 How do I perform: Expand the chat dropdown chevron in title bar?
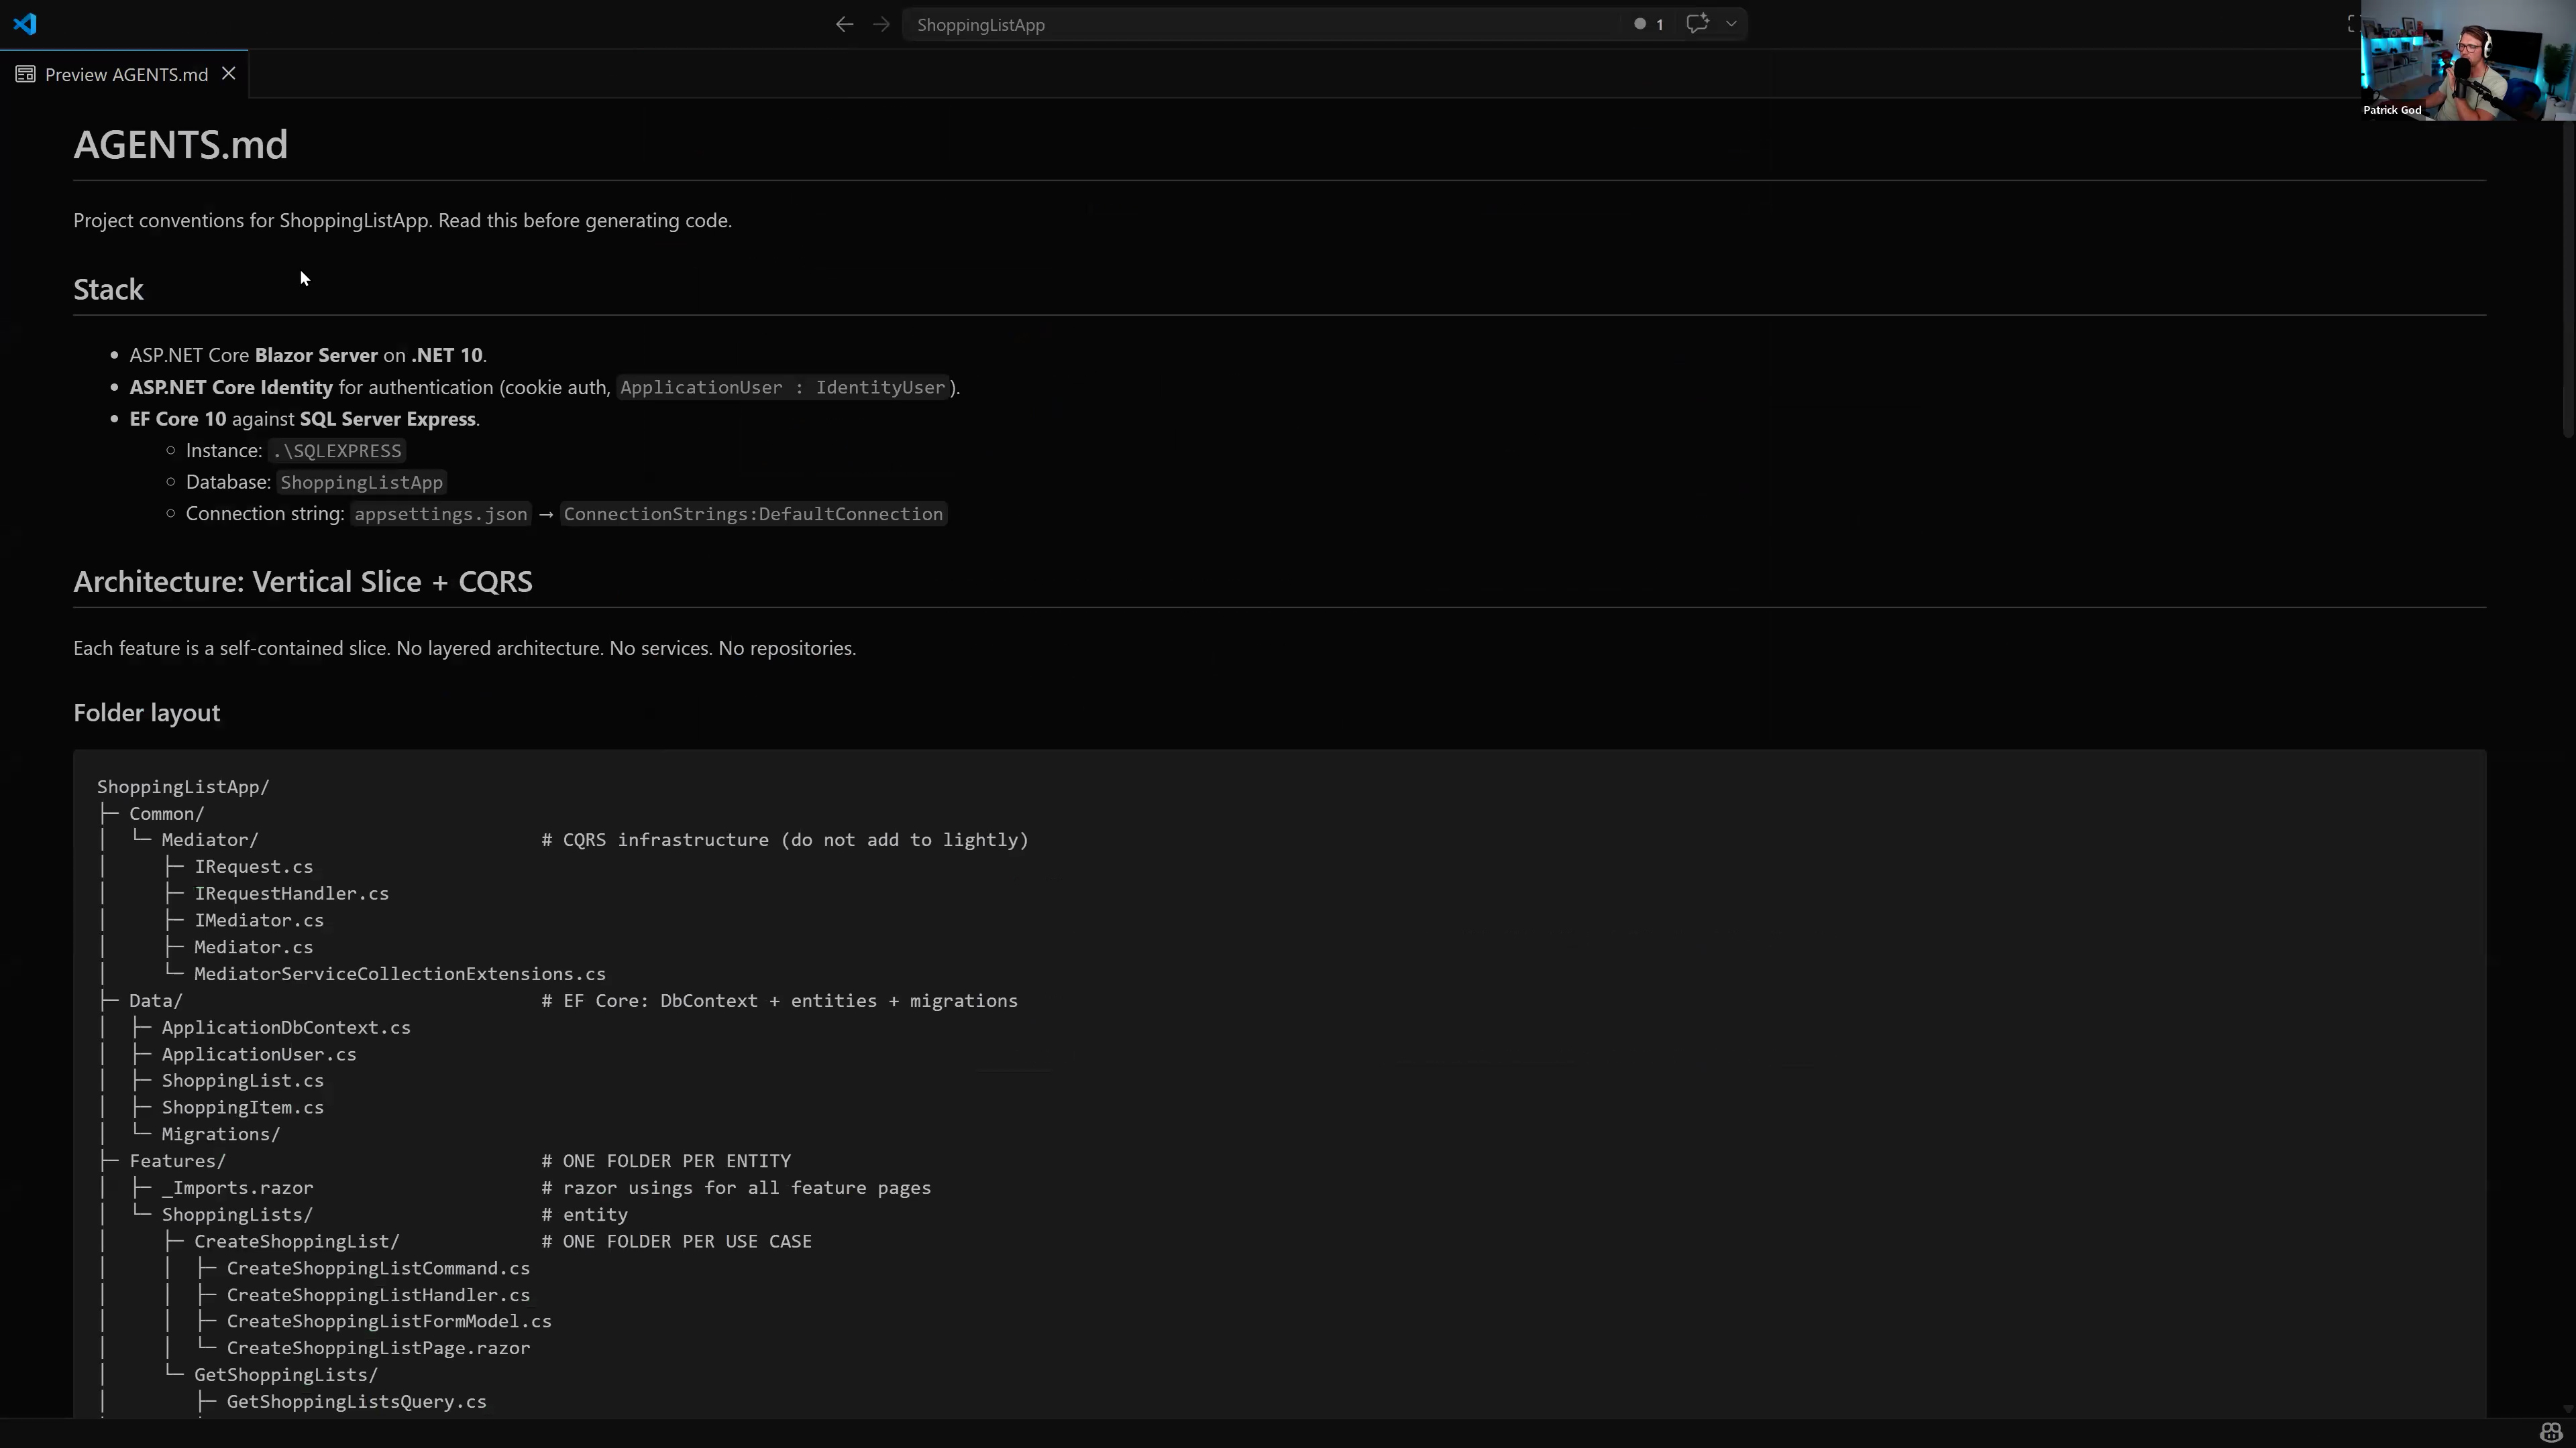coord(1731,23)
